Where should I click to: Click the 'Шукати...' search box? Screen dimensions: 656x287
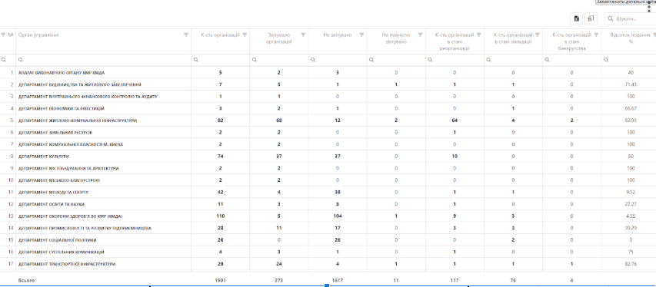(x=630, y=18)
